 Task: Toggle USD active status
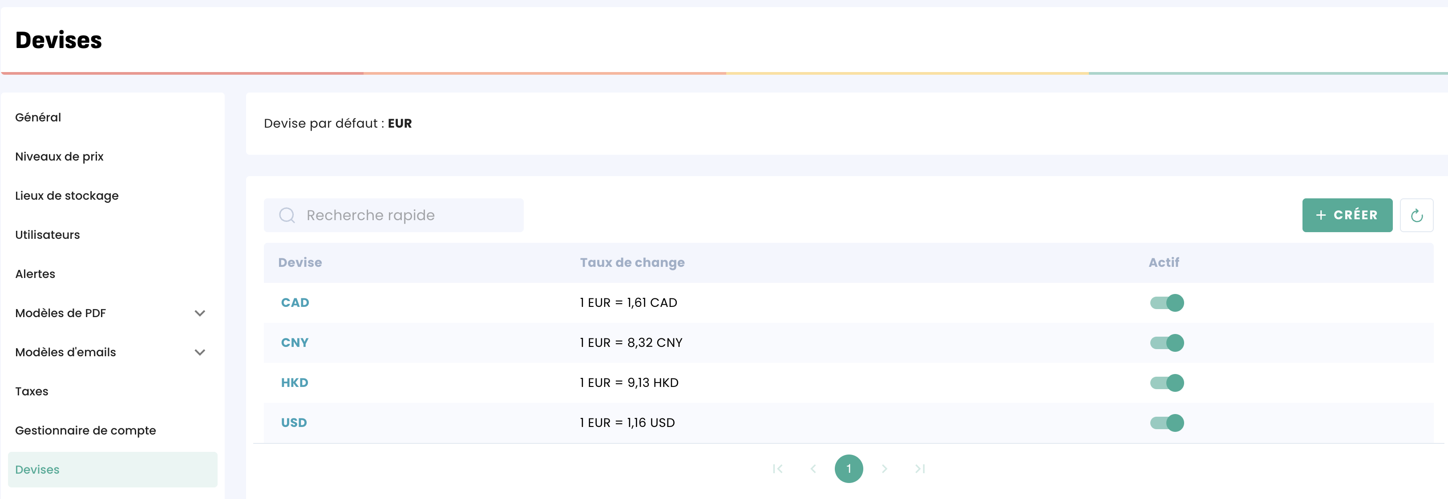coord(1166,423)
